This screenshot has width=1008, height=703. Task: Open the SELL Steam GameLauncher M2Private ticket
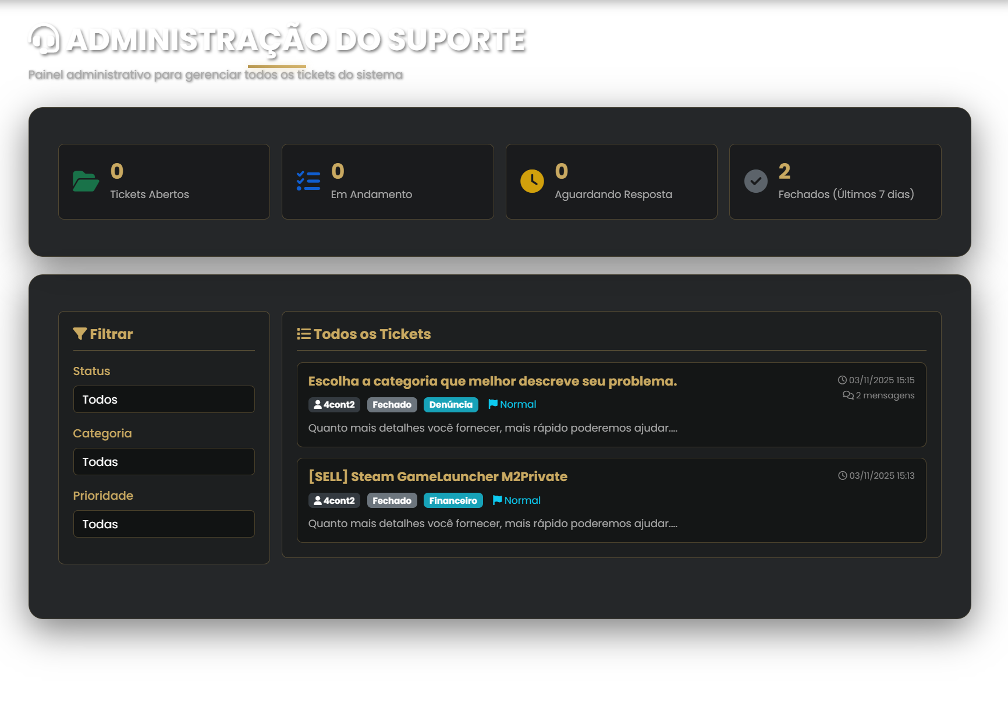pyautogui.click(x=438, y=476)
